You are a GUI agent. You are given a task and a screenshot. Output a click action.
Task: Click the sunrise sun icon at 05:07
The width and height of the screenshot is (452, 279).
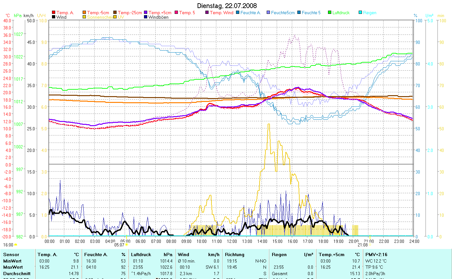click(x=127, y=245)
